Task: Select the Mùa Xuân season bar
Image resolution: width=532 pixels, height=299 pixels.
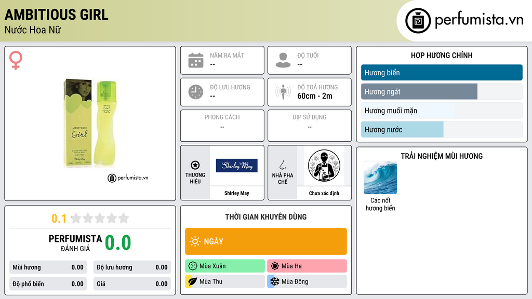Action: click(225, 266)
